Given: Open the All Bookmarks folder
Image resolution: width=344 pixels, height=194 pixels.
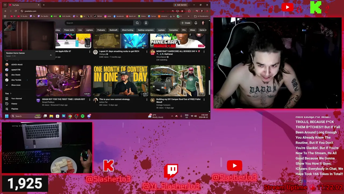Looking at the screenshot, I should click(201, 16).
